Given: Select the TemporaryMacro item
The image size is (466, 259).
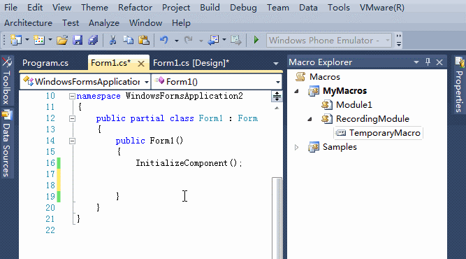Looking at the screenshot, I should pyautogui.click(x=384, y=133).
